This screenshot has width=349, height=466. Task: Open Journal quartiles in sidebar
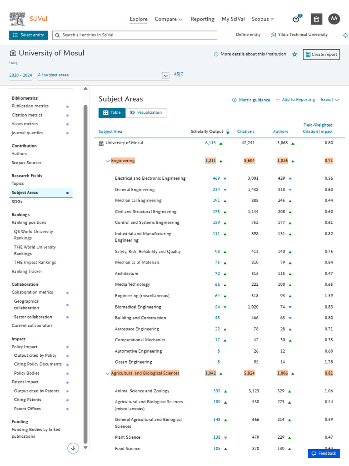click(x=27, y=133)
